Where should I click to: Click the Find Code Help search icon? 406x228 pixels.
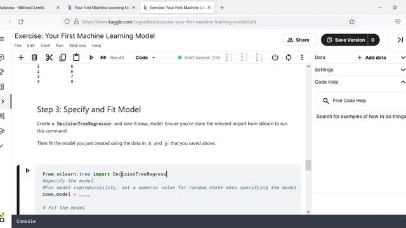325,101
